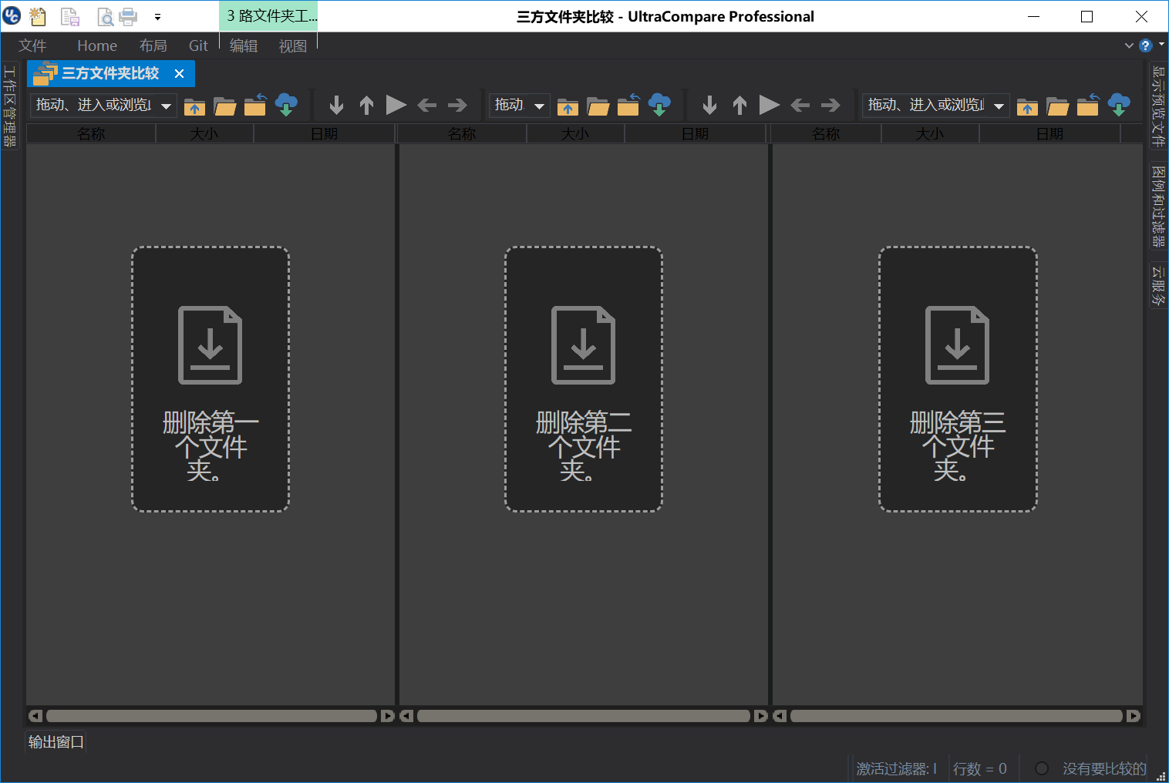The image size is (1169, 783).
Task: Browse for first folder with open folder icon
Action: (225, 106)
